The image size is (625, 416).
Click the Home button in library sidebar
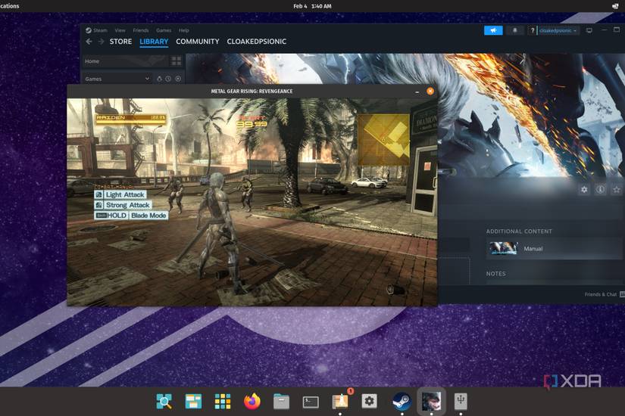point(92,61)
